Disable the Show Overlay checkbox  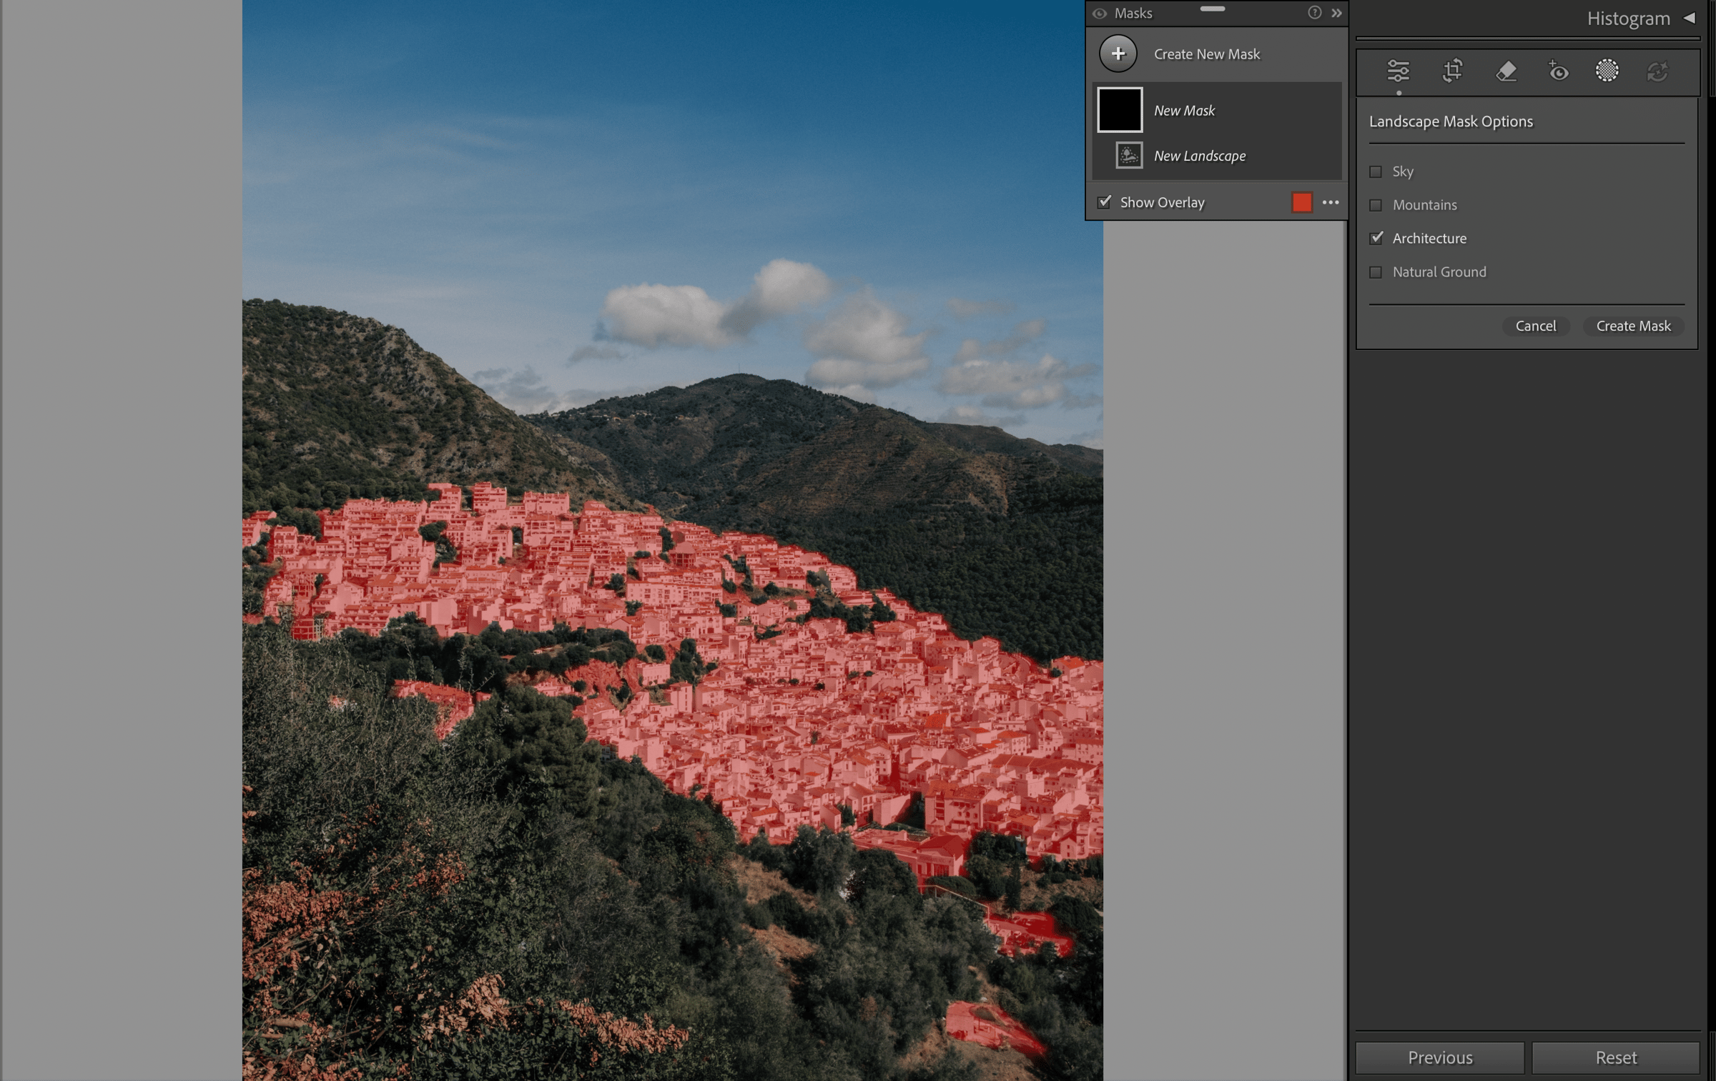pos(1105,202)
